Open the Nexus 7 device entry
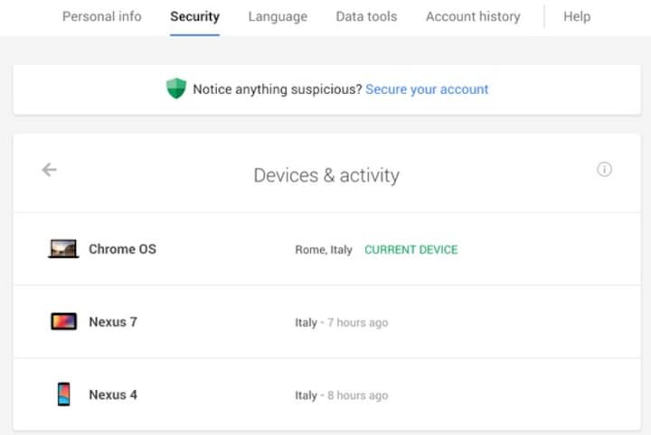Image resolution: width=651 pixels, height=435 pixels. pyautogui.click(x=326, y=322)
